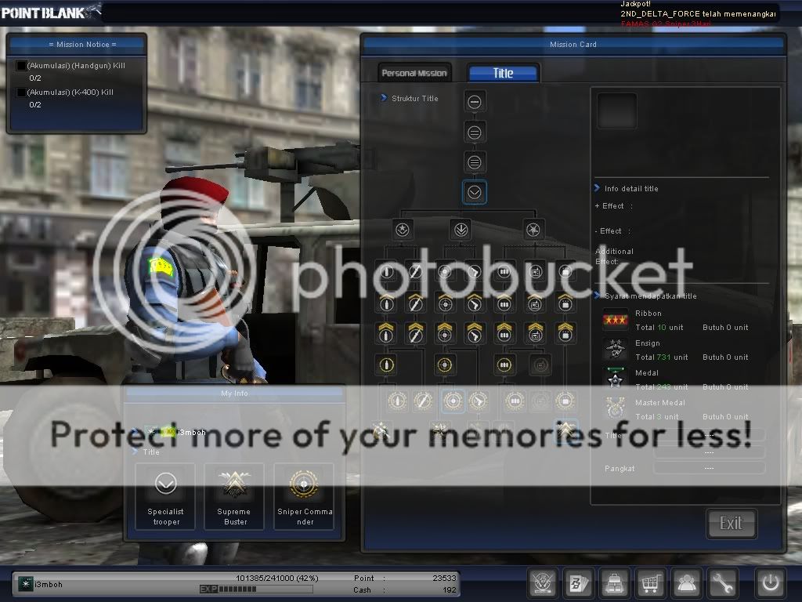The height and width of the screenshot is (602, 802).
Task: Click the '101385/241000 (42%)' experience text
Action: pyautogui.click(x=276, y=578)
